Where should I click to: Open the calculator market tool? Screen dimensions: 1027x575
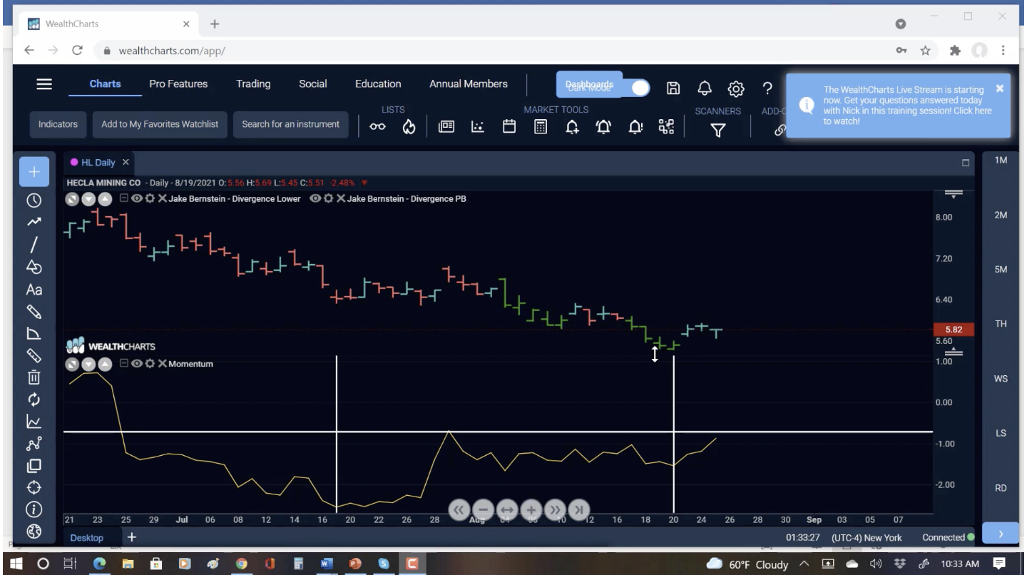tap(541, 127)
